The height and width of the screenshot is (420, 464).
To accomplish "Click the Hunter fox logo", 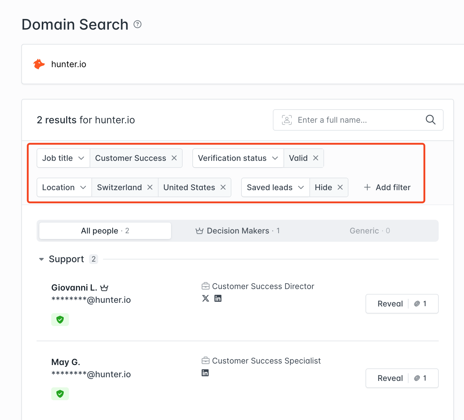I will [x=39, y=64].
